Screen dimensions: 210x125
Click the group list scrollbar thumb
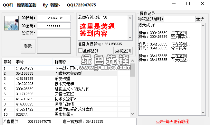tap(132, 70)
